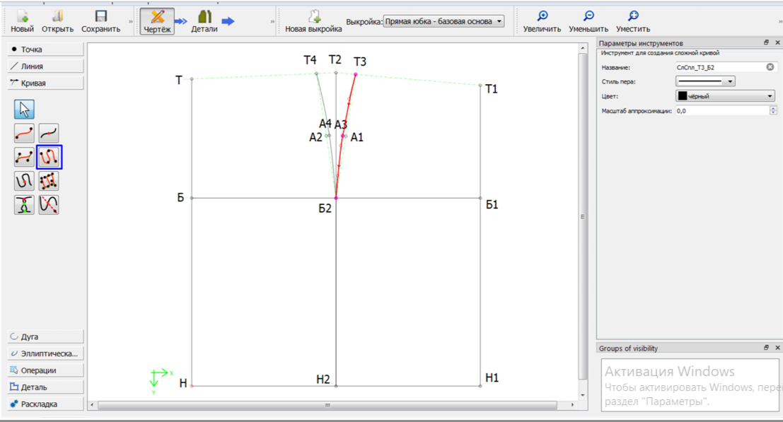This screenshot has height=422, width=783.
Task: Select the arrow pointer tool
Action: [x=25, y=110]
